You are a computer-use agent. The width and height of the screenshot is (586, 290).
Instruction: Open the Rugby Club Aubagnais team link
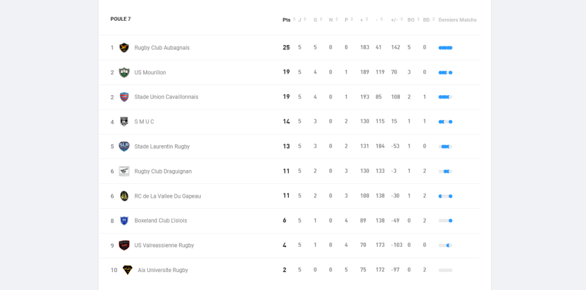coord(162,48)
